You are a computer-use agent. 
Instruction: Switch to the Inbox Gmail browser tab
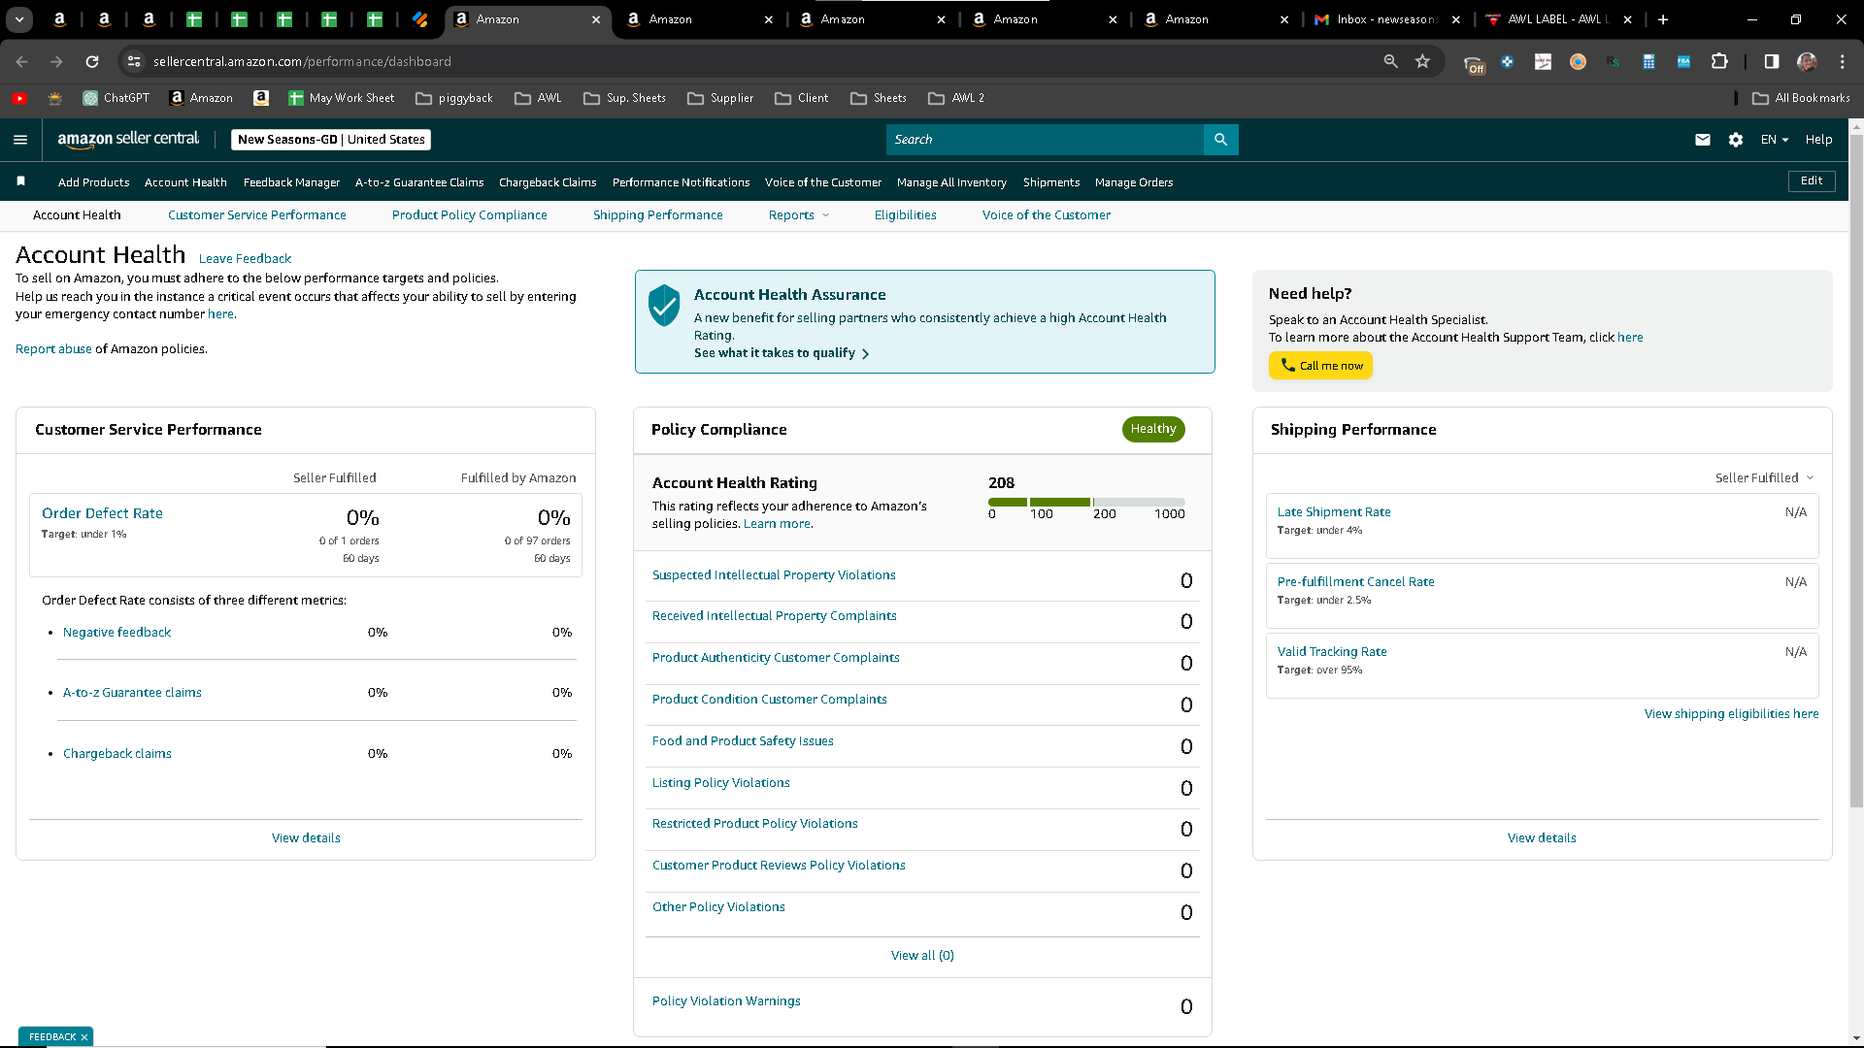pyautogui.click(x=1387, y=19)
